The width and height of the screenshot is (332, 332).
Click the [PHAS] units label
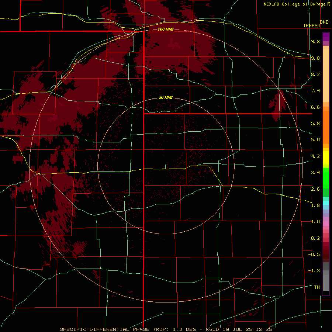[x=312, y=25]
